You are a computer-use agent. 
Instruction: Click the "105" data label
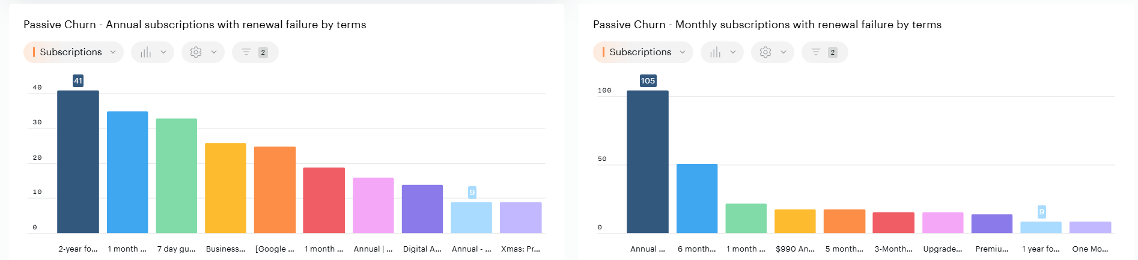pyautogui.click(x=648, y=81)
